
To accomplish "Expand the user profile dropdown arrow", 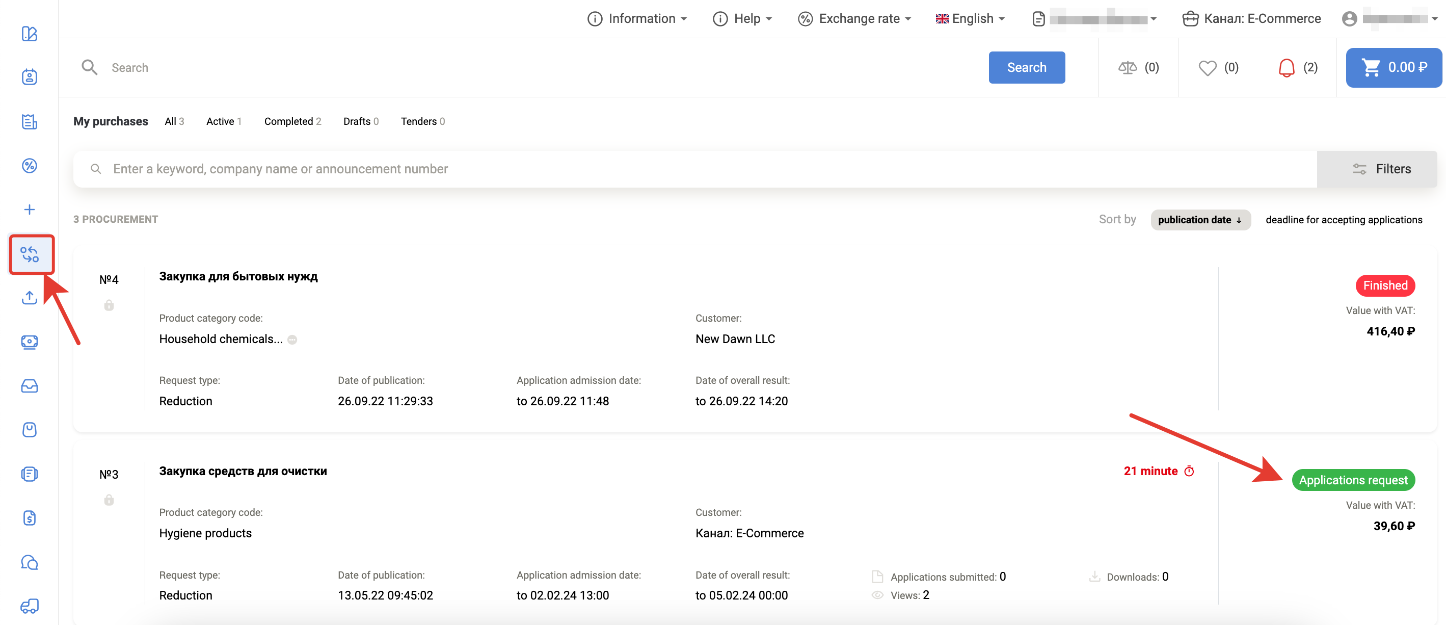I will [x=1435, y=18].
